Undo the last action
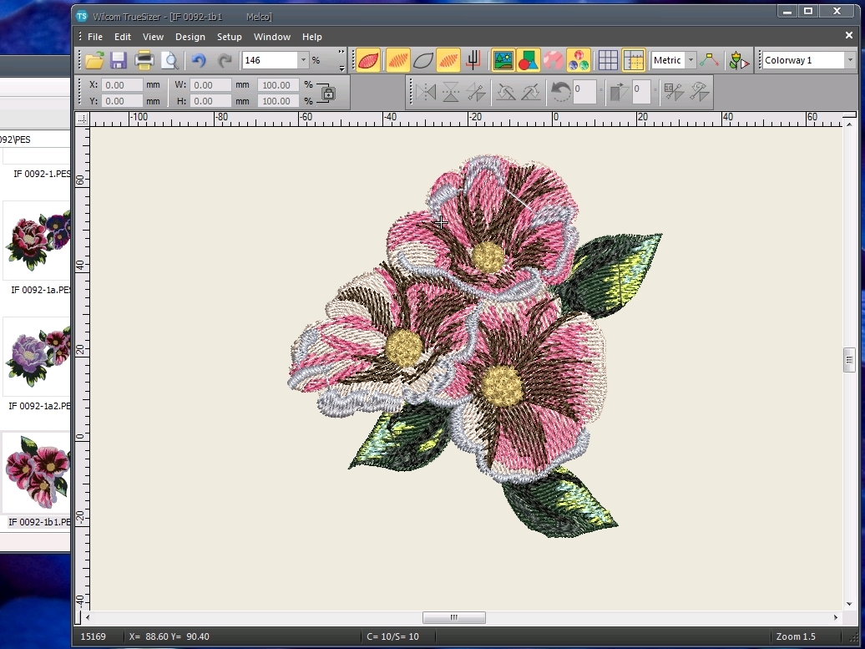This screenshot has height=649, width=865. click(x=198, y=60)
